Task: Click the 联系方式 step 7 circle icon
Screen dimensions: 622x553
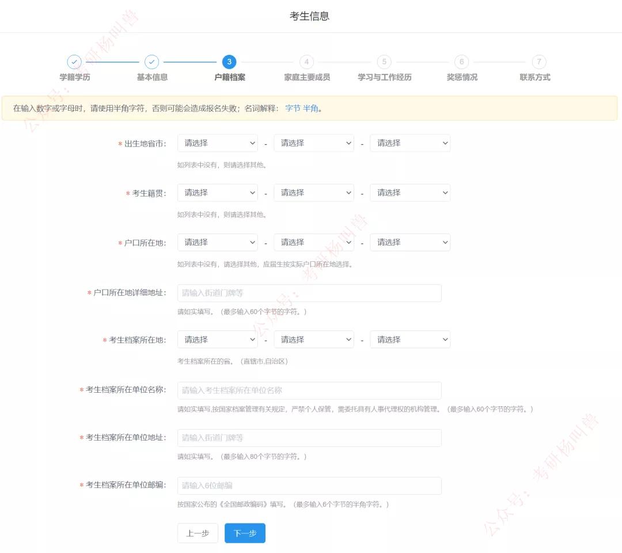Action: (538, 62)
